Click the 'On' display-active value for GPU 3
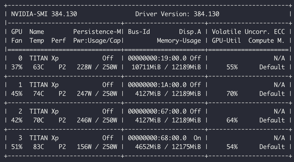294x162 pixels. 197,138
